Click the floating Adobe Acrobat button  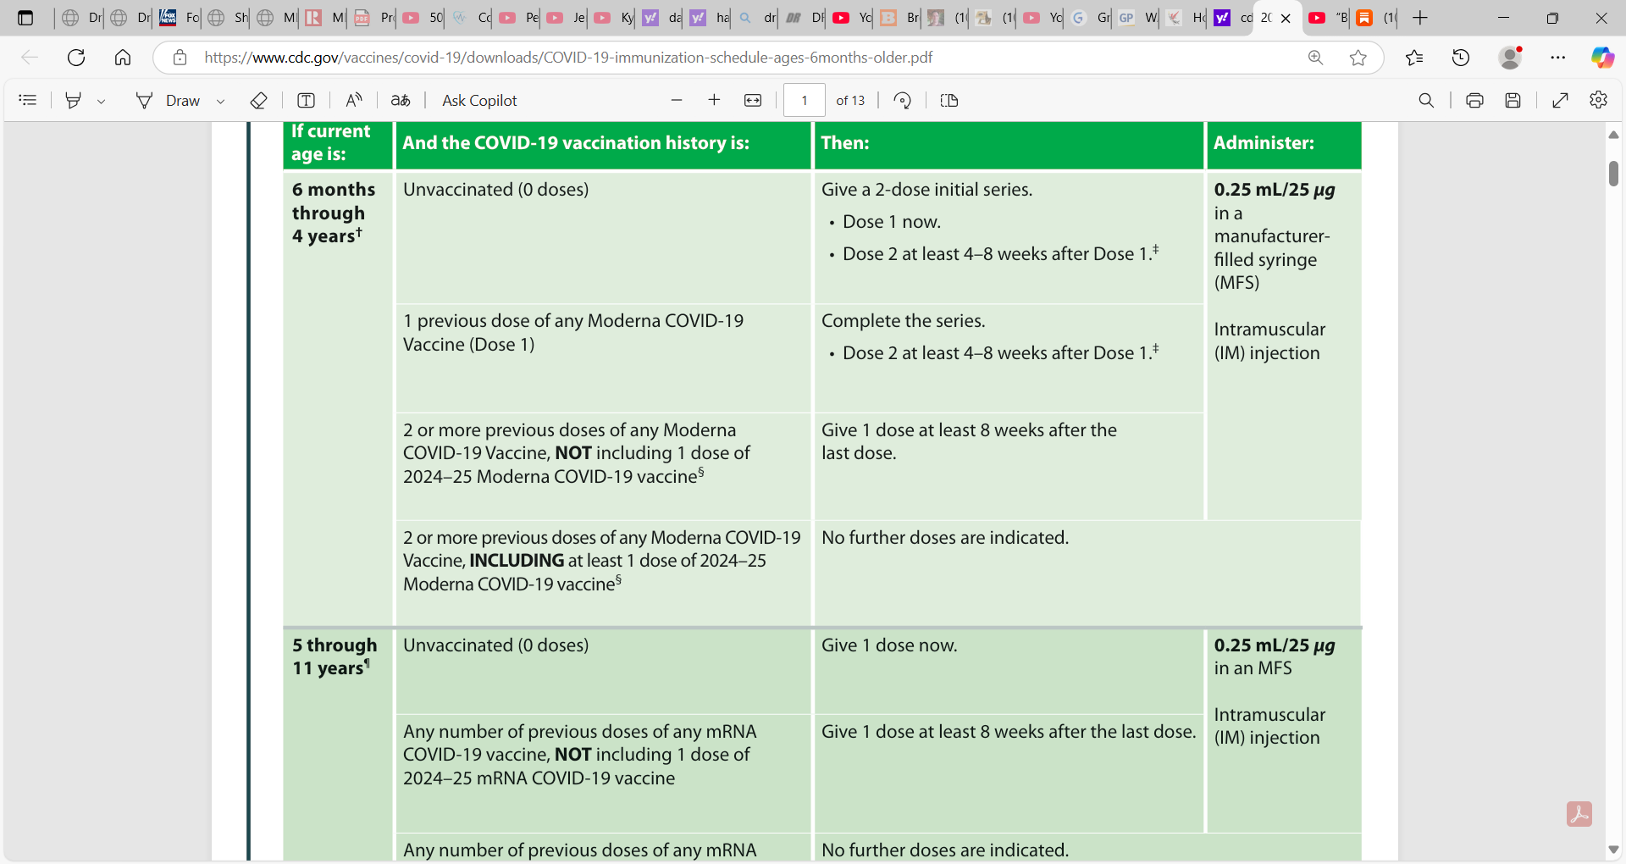click(x=1579, y=814)
